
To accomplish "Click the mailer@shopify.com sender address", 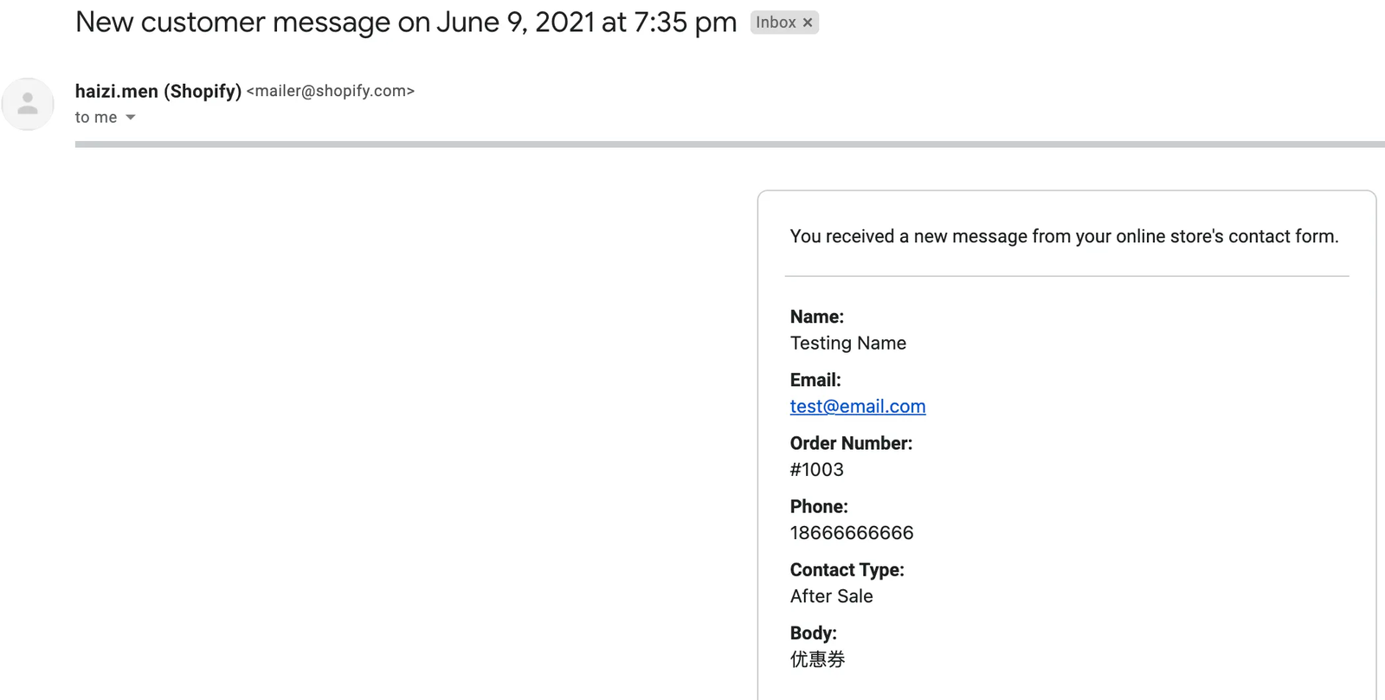I will [x=331, y=91].
